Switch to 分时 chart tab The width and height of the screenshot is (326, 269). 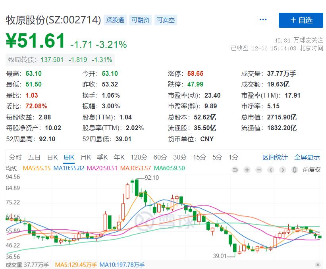pos(15,157)
